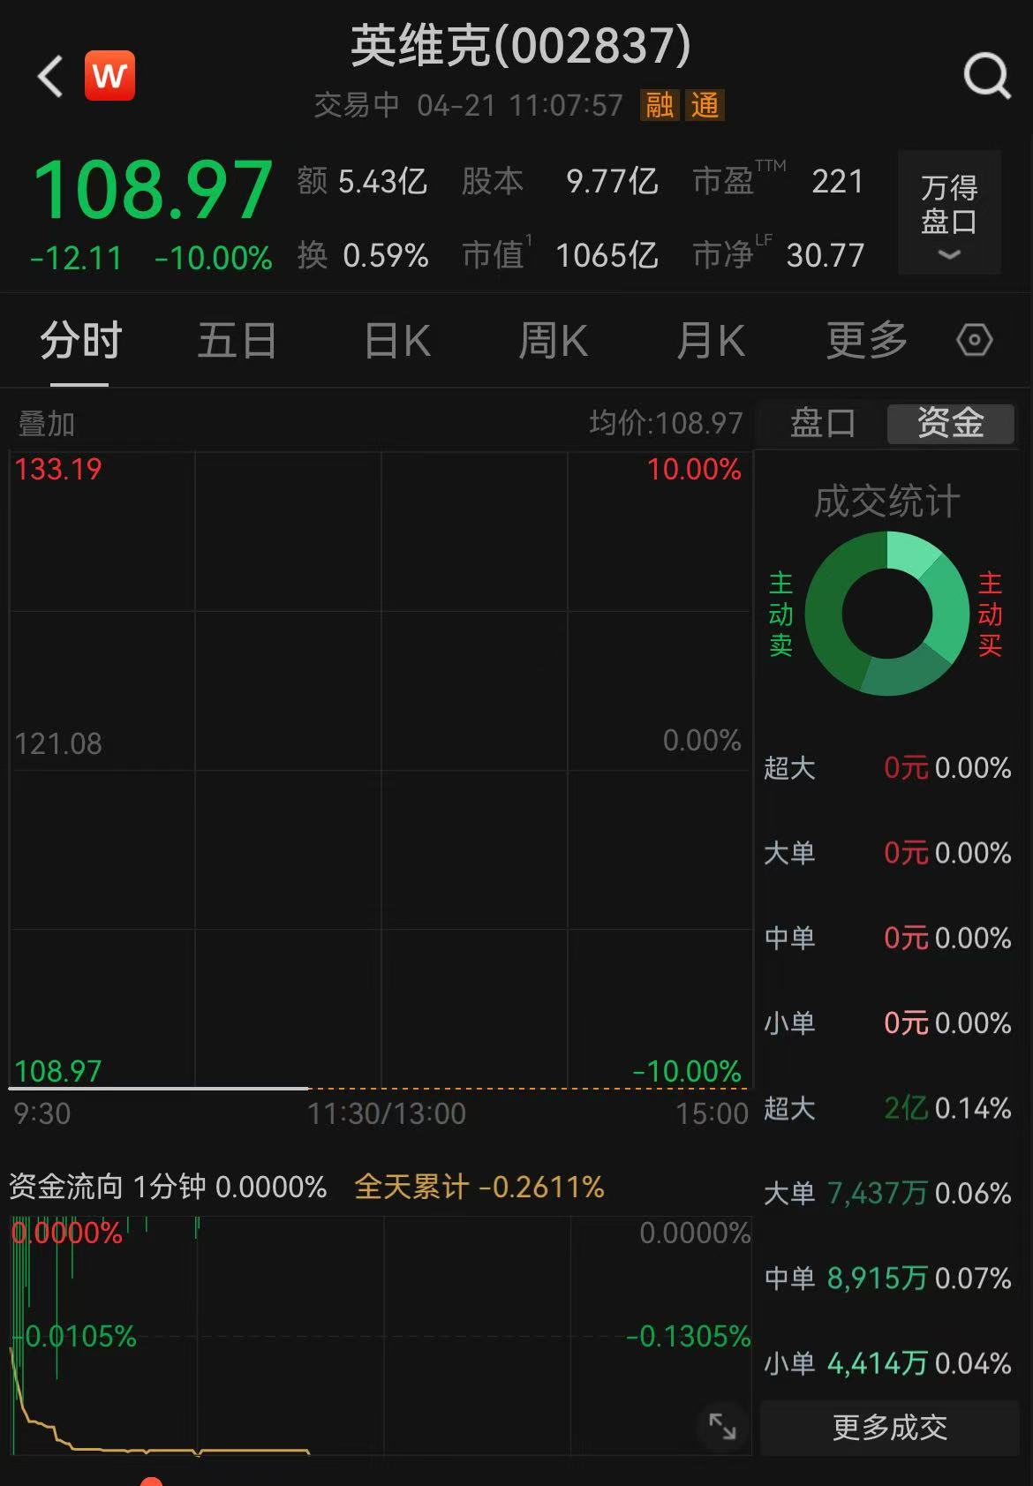Screen dimensions: 1033x1486
Task: Switch side panel to 资金
Action: pos(950,423)
